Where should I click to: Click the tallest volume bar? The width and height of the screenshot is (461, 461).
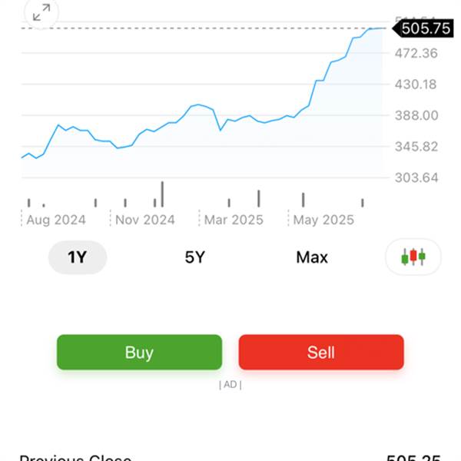tap(162, 194)
